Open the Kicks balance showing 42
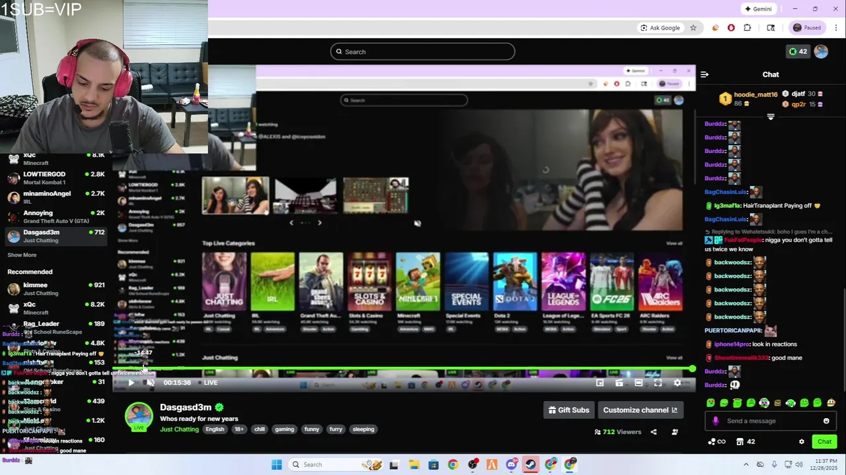Viewport: 846px width, 475px height. click(x=798, y=51)
